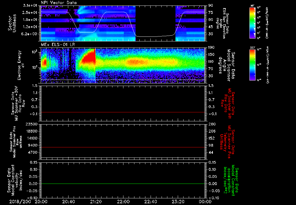This screenshot has width=296, height=205.
Task: Click the 00:00 time axis label
Action: click(x=205, y=202)
